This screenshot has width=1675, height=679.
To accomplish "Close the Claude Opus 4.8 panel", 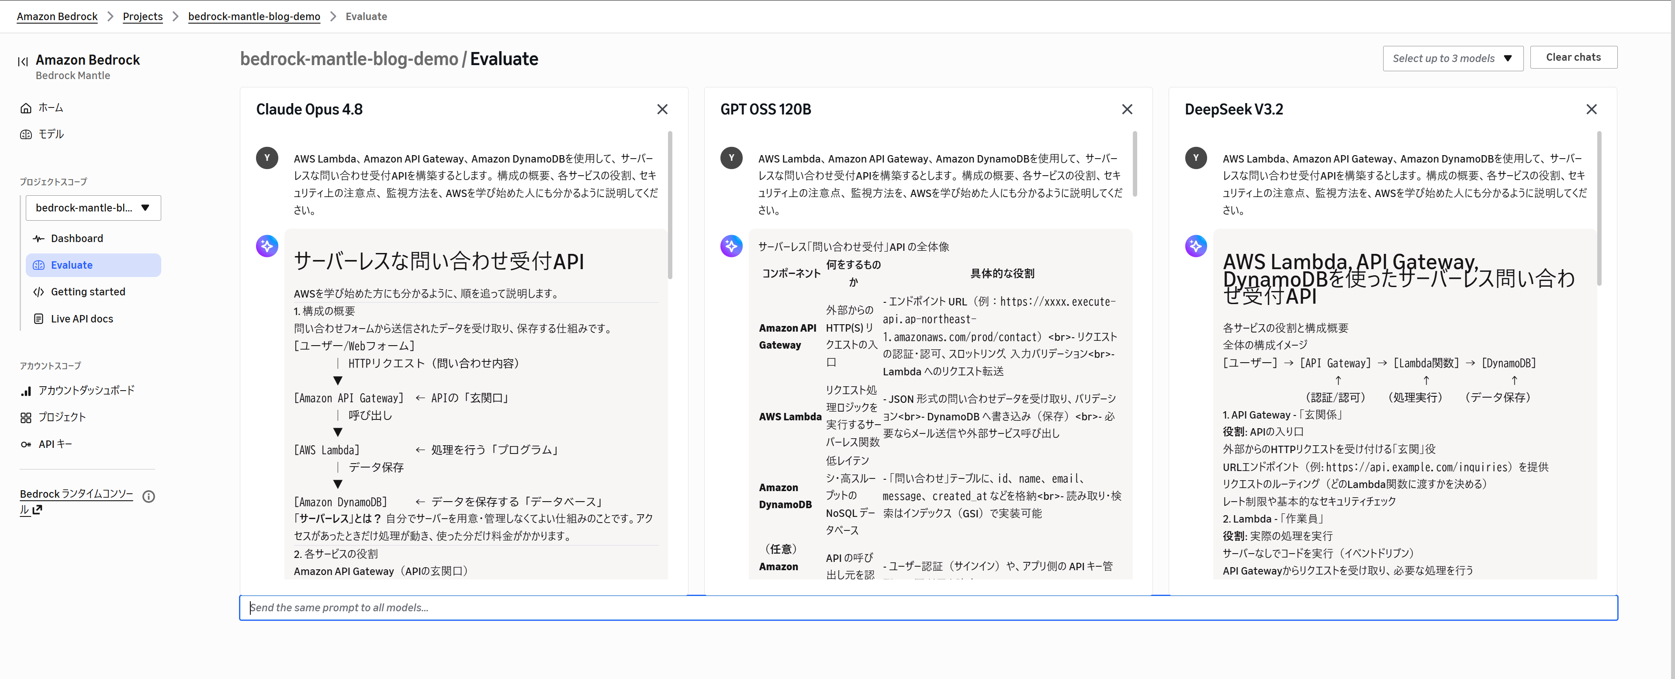I will coord(662,109).
